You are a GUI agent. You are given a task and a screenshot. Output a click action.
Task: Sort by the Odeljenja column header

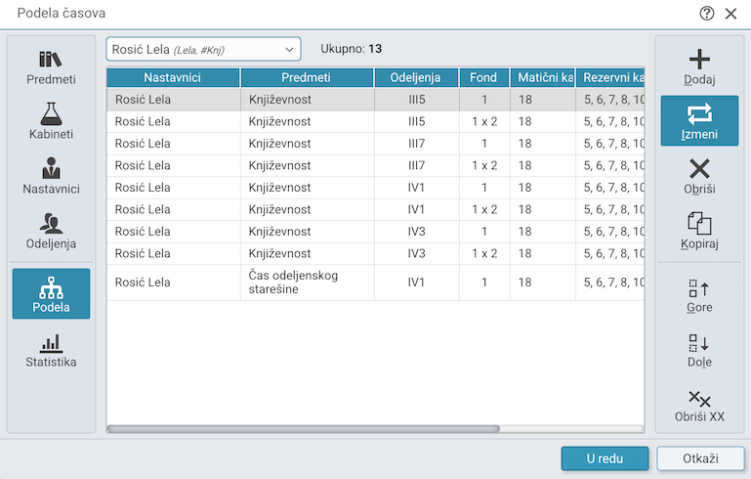[416, 77]
